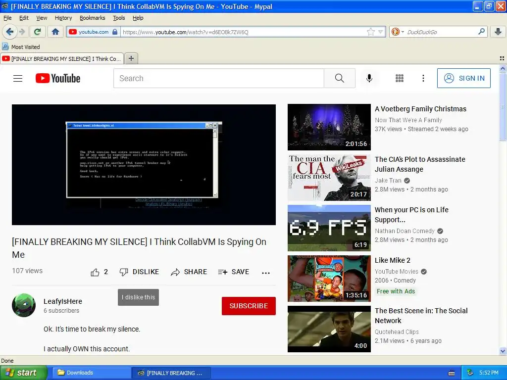Bookmark this page with the star icon
507x380 pixels.
pos(370,32)
